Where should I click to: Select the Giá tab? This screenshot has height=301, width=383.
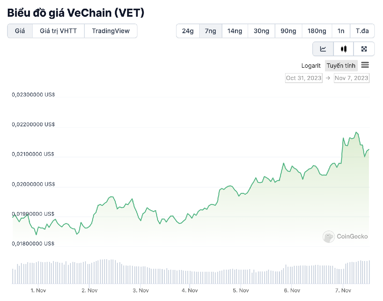coord(20,31)
